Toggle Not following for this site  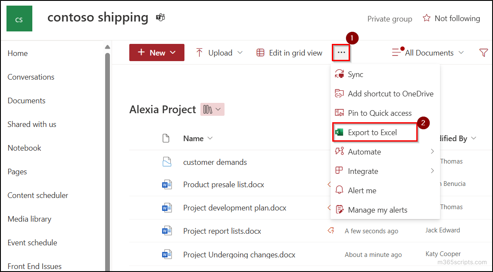coord(451,18)
